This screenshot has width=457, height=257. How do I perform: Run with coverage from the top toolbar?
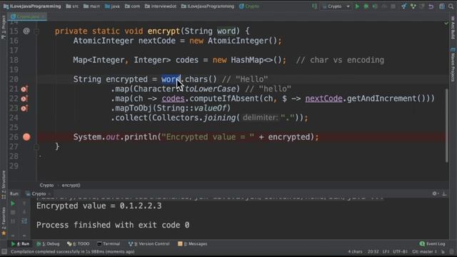point(375,6)
